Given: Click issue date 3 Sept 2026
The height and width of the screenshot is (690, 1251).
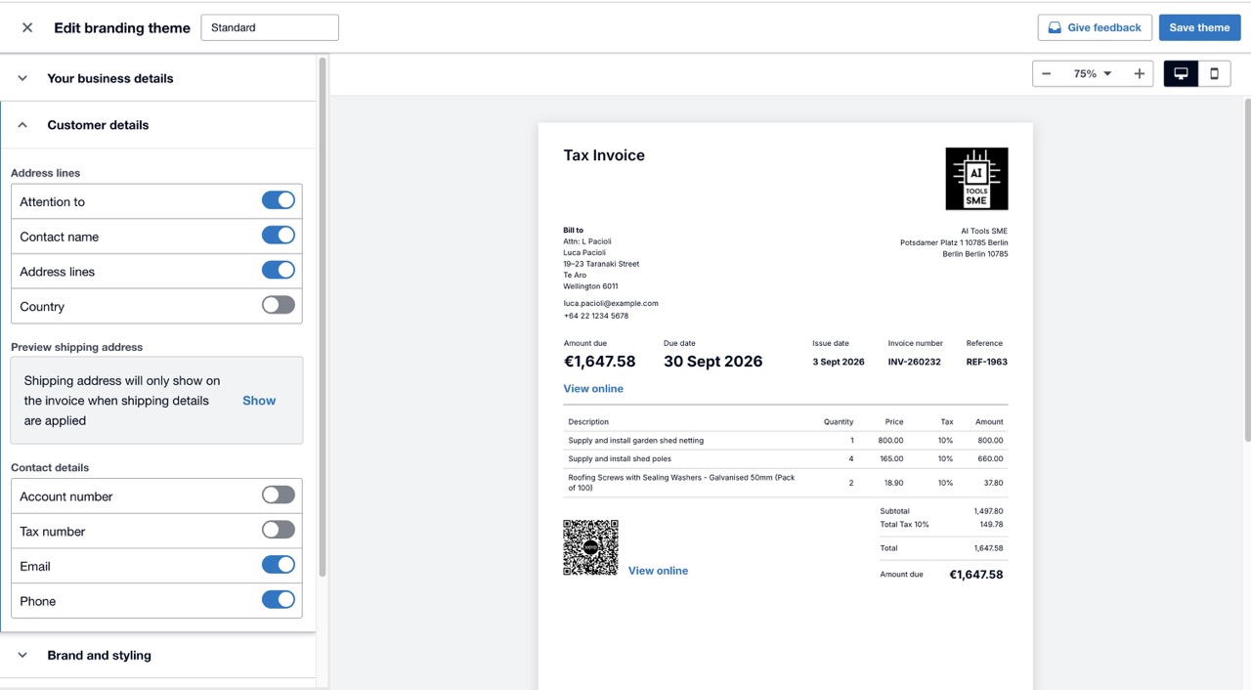Looking at the screenshot, I should click(839, 362).
